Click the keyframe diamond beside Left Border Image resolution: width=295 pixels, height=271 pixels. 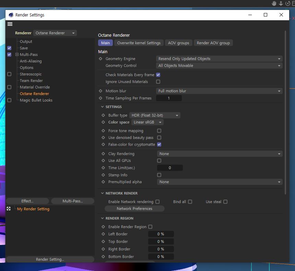(x=103, y=234)
